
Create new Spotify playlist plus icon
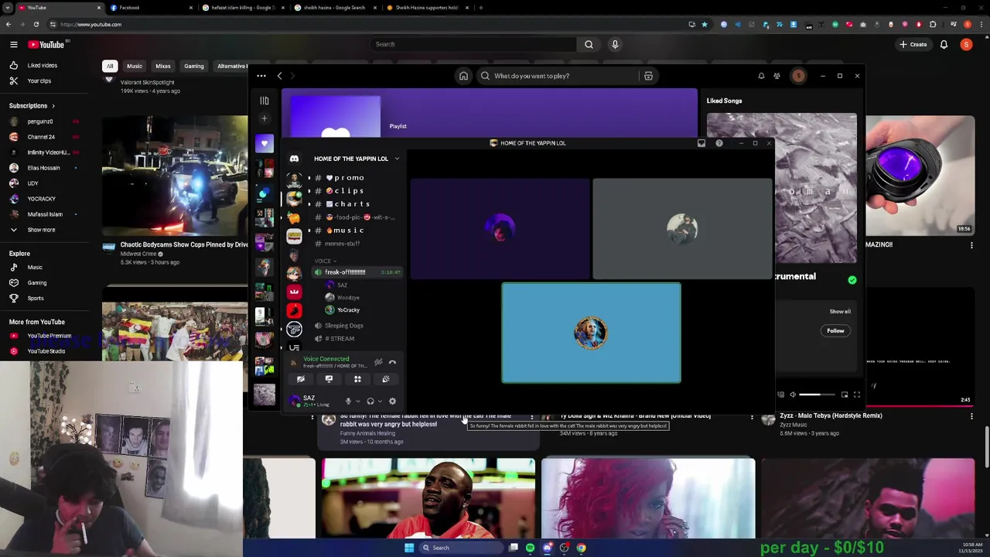pos(265,118)
